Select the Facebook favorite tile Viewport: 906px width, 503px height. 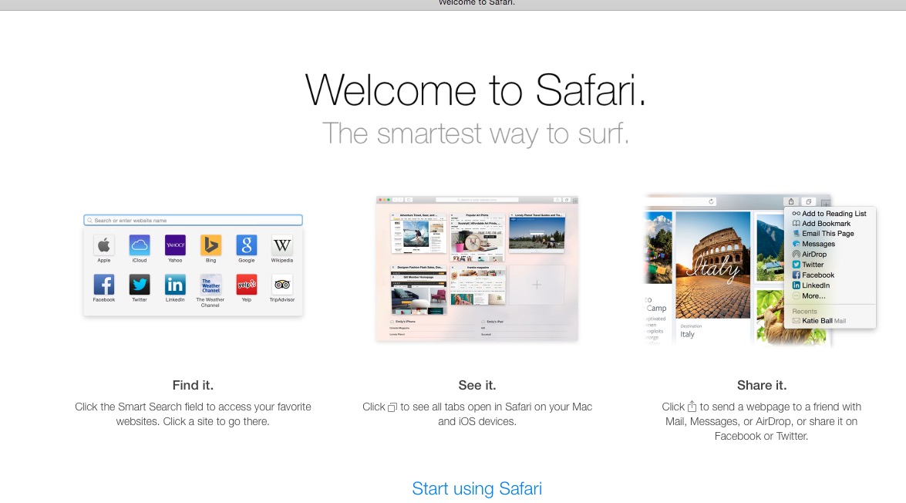coord(104,285)
